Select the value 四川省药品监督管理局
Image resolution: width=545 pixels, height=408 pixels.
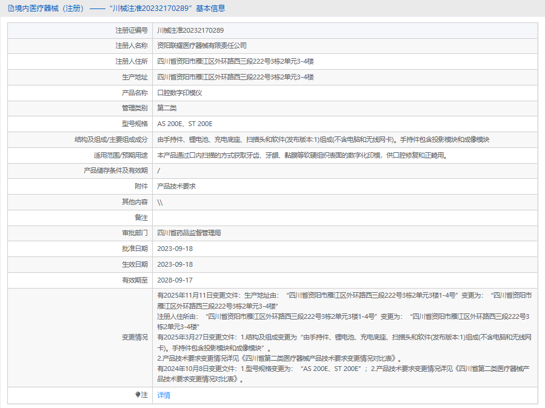(x=189, y=233)
